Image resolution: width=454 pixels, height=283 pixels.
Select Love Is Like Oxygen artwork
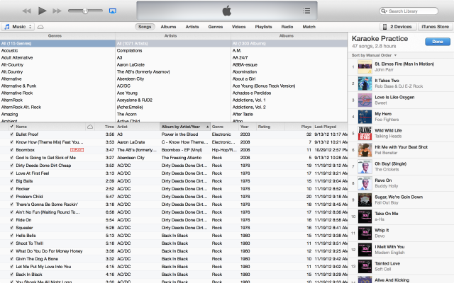(365, 100)
